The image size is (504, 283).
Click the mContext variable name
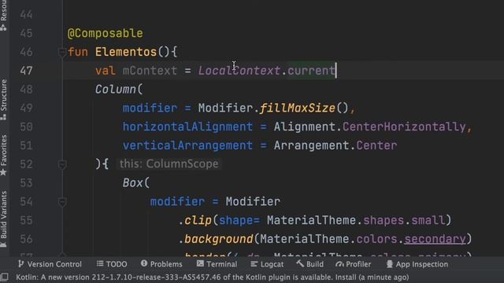(150, 71)
